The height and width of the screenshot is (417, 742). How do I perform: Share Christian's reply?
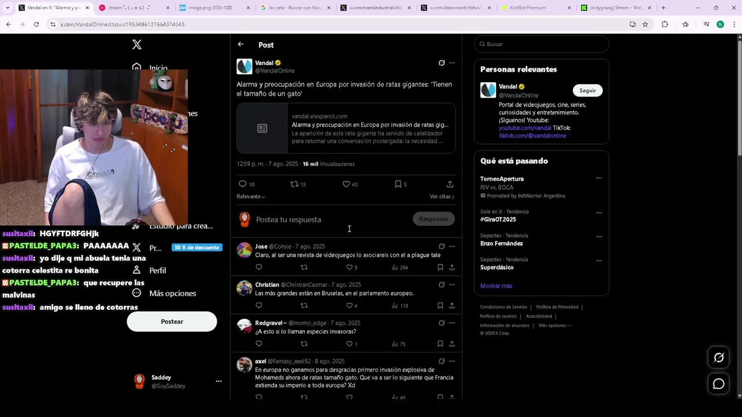(452, 306)
